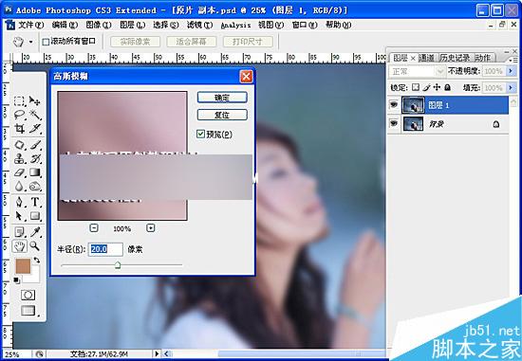
Task: Select the Lasso tool
Action: [19, 115]
